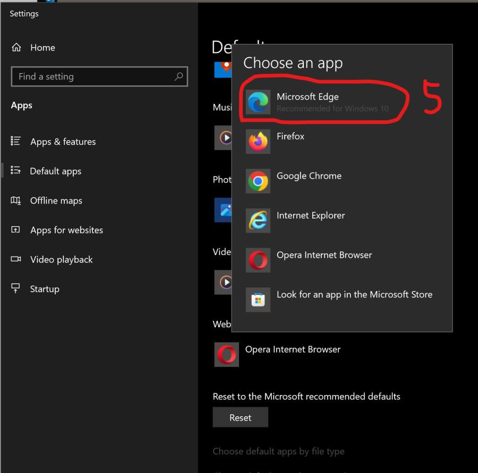Click the Find a setting search box
The height and width of the screenshot is (473, 478).
(93, 76)
